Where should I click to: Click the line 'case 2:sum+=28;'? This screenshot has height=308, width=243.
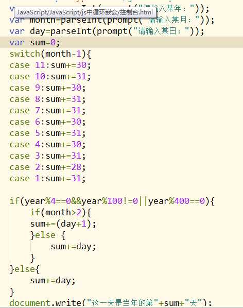47,167
